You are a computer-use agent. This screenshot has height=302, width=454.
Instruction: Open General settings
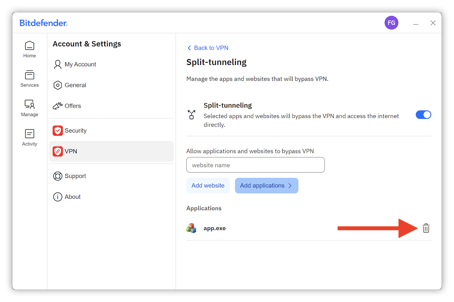pyautogui.click(x=111, y=85)
